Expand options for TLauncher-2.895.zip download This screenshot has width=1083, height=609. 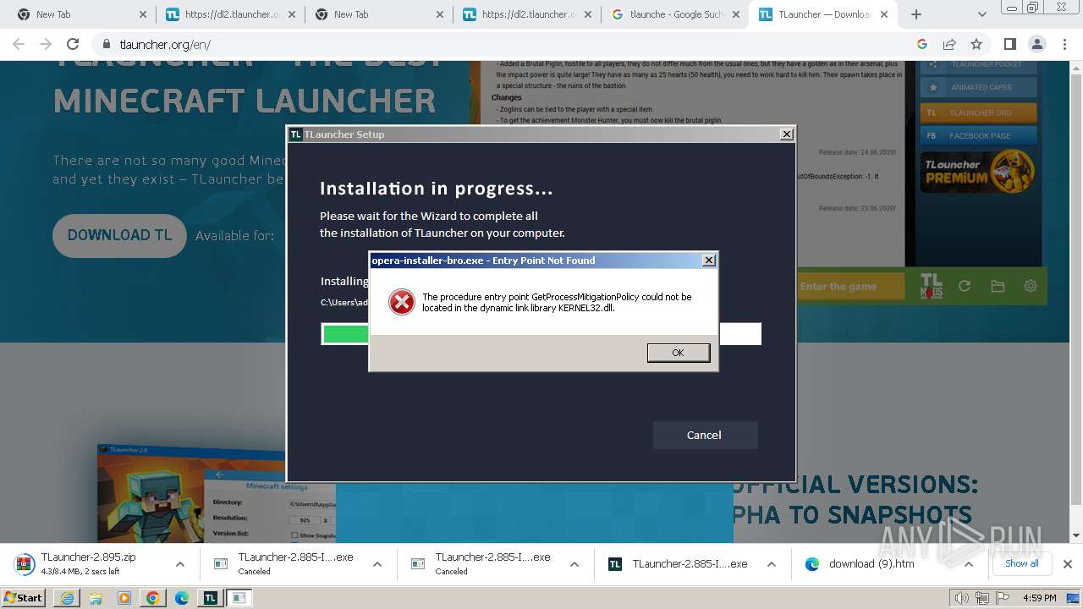click(x=180, y=564)
